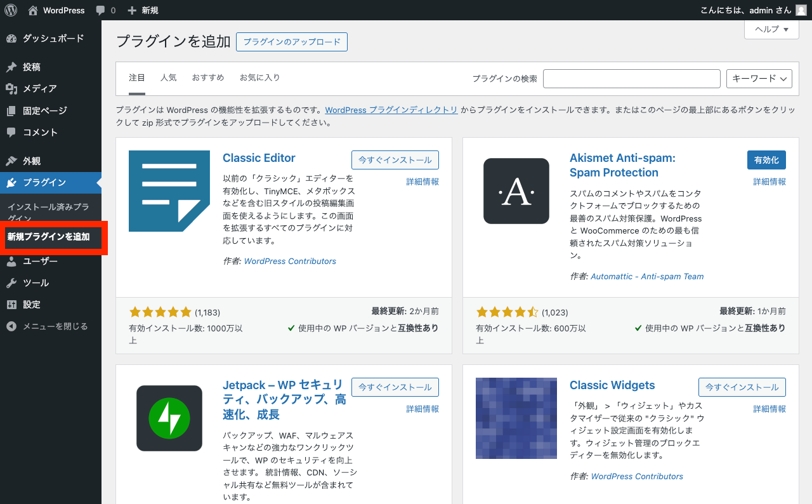
Task: Open the ダッシュボード sidebar menu
Action: [51, 39]
